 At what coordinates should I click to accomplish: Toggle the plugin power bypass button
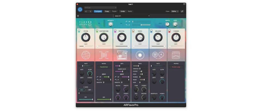[x=80, y=9]
